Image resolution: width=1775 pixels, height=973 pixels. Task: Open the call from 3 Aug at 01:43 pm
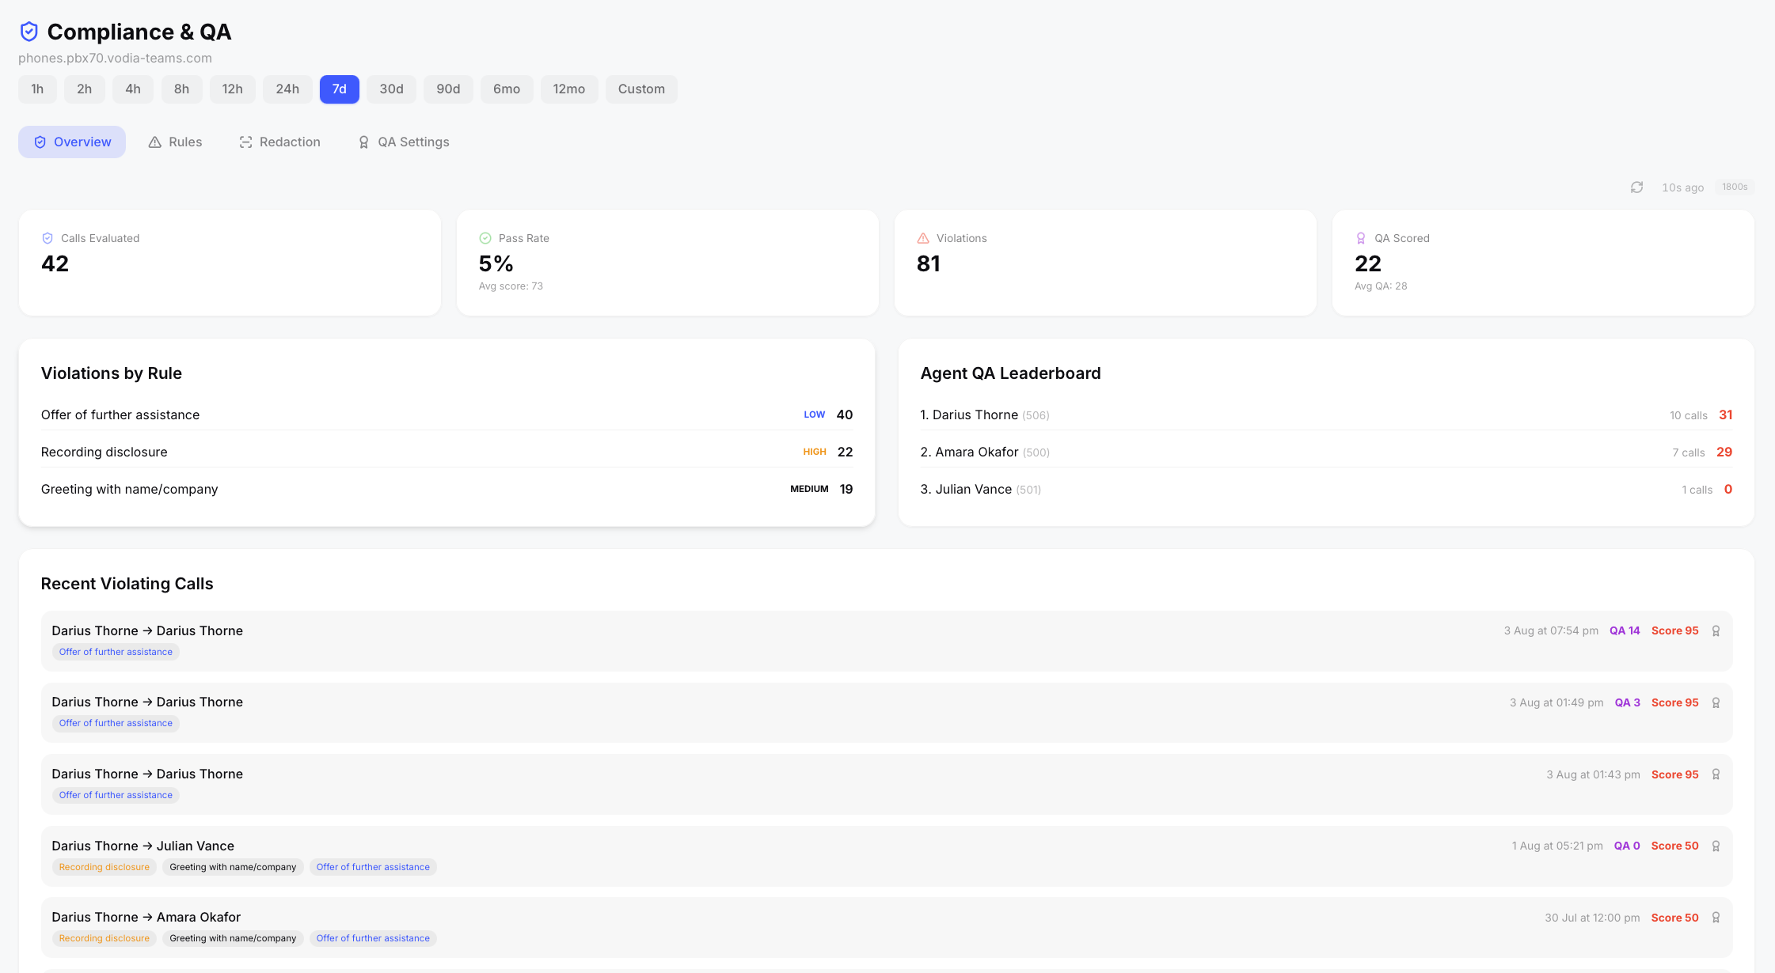887,784
